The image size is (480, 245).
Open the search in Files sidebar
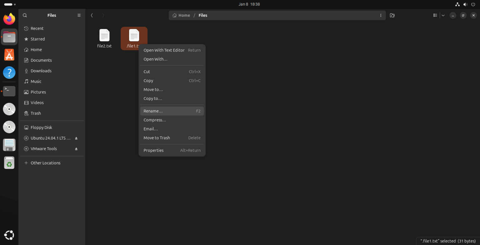(x=25, y=15)
